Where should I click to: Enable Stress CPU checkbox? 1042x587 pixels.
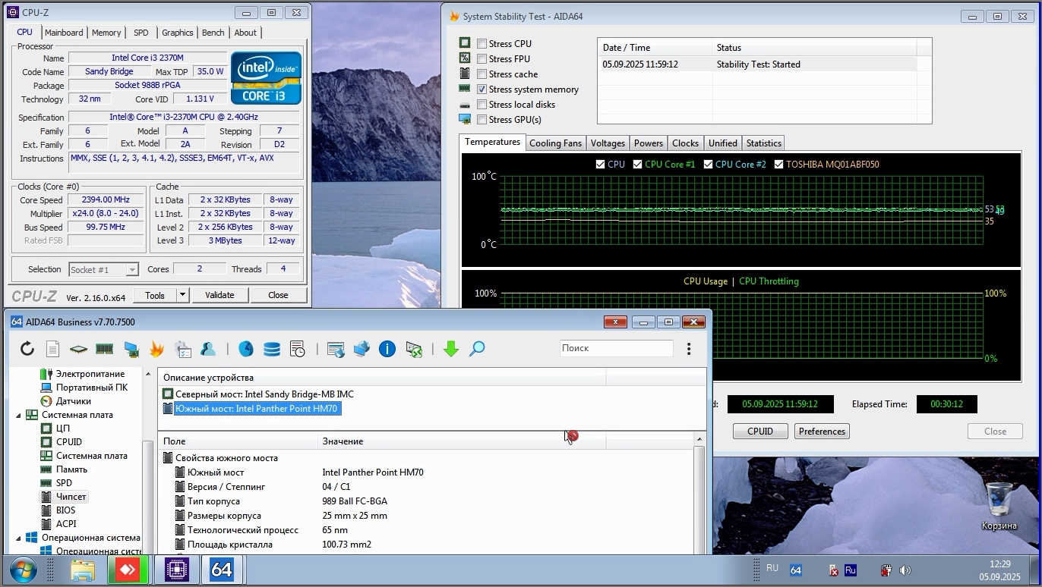point(482,44)
